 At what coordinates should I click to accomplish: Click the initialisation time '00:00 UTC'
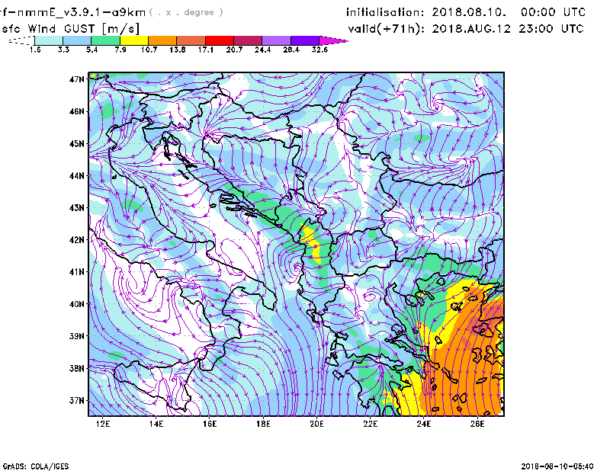553,12
